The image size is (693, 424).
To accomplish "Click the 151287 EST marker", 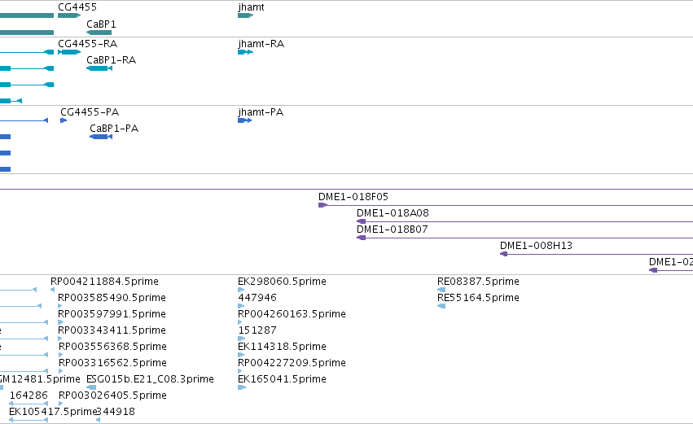I will (241, 339).
